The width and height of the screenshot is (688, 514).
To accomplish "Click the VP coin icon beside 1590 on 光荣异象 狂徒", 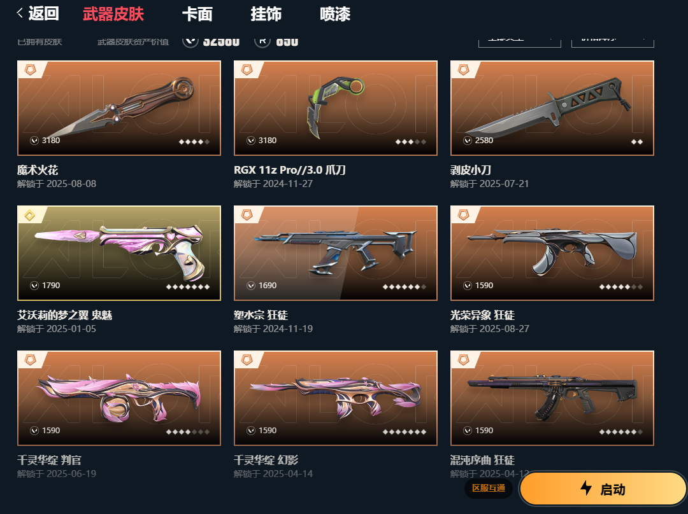I will click(x=468, y=285).
